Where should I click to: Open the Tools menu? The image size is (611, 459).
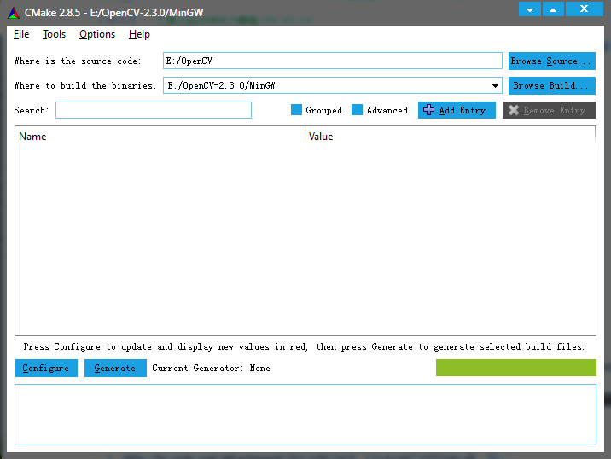click(54, 34)
